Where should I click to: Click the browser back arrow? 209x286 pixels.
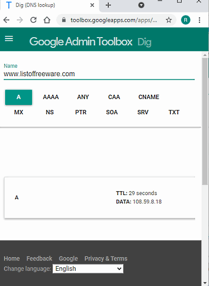click(7, 20)
